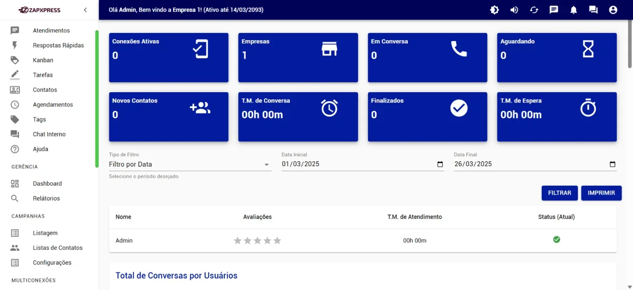Open announcements message icon in header

click(x=554, y=10)
